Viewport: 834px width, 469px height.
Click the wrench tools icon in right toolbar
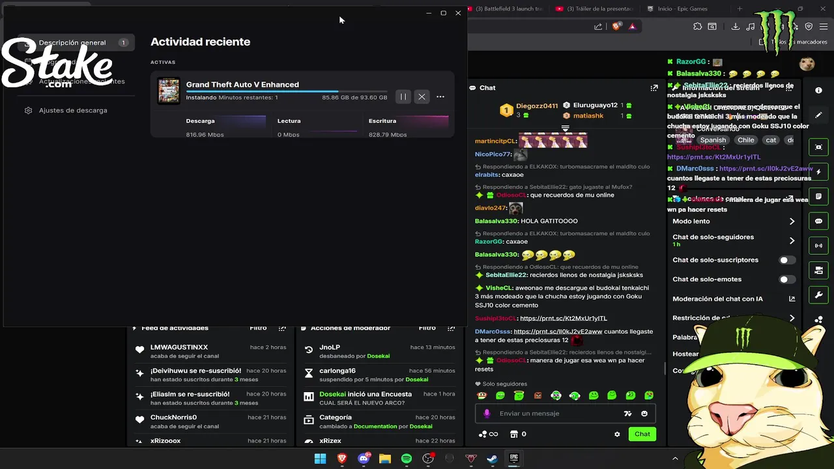[819, 295]
